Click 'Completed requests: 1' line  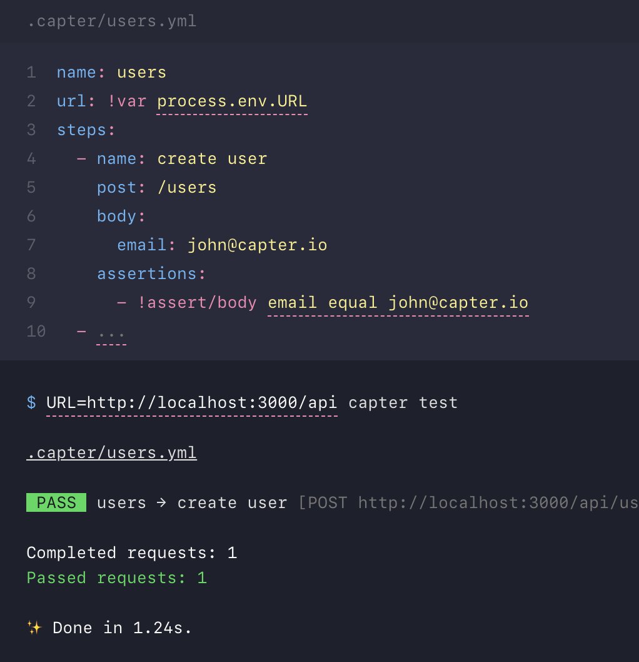point(131,553)
